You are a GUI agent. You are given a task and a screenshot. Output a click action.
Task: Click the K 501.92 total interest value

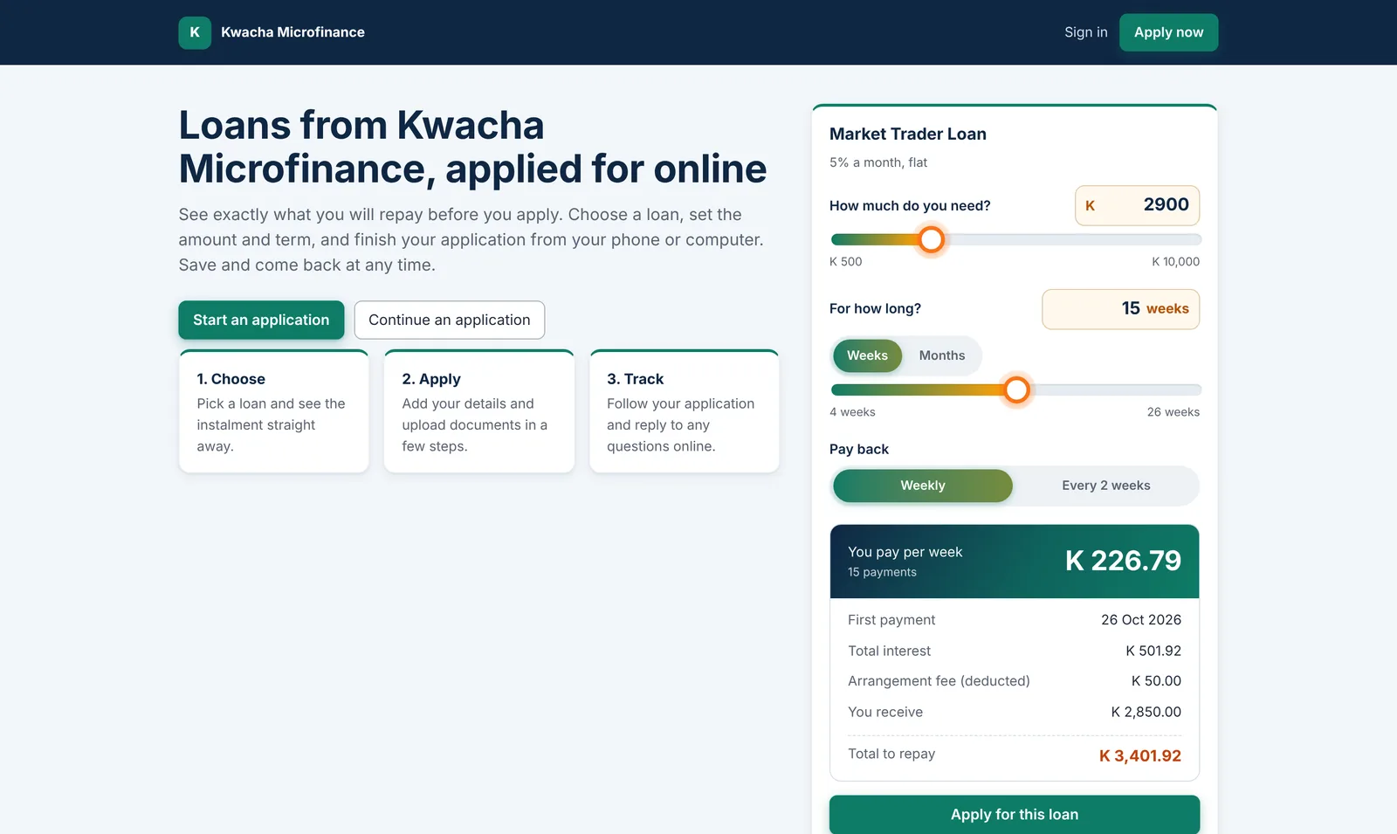1153,651
